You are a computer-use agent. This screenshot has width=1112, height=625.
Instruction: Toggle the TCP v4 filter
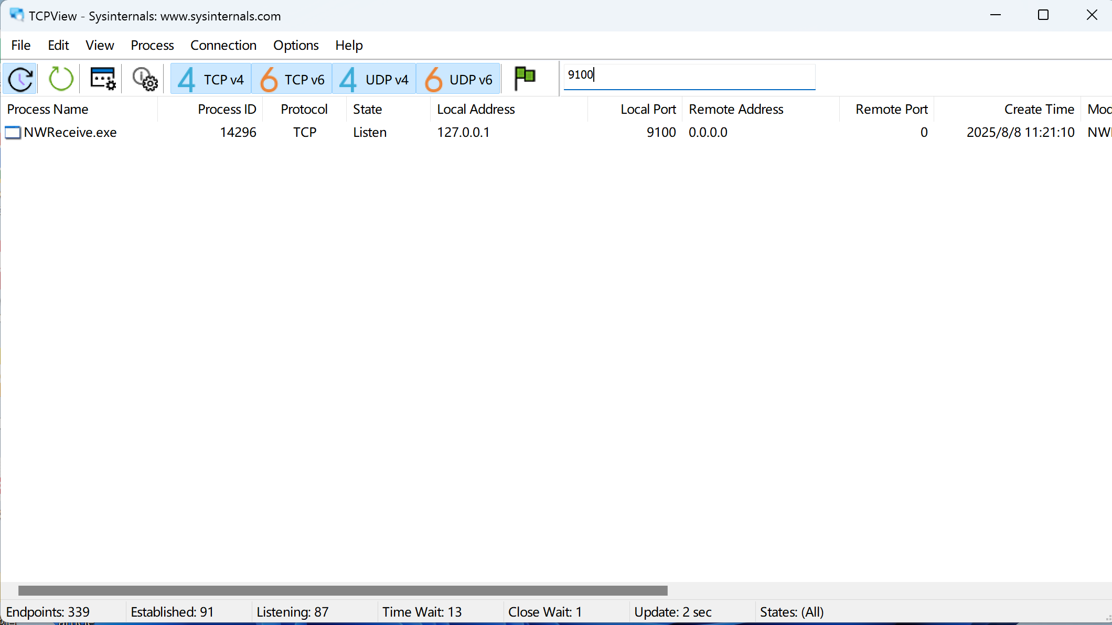click(211, 79)
